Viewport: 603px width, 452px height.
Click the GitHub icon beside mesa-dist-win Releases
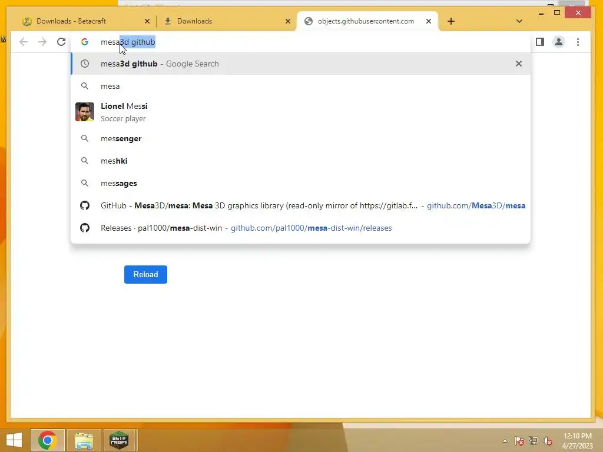point(85,228)
